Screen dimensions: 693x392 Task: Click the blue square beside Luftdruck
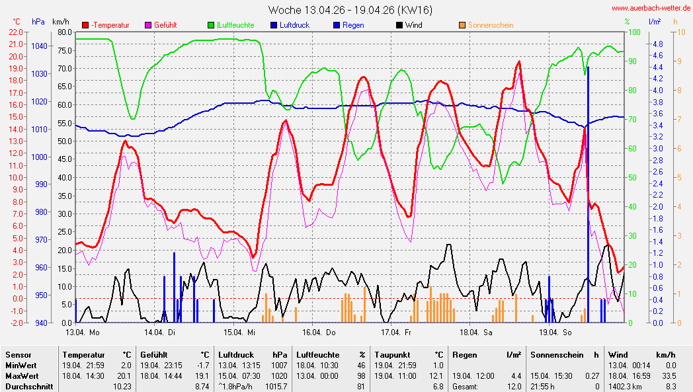coord(274,25)
